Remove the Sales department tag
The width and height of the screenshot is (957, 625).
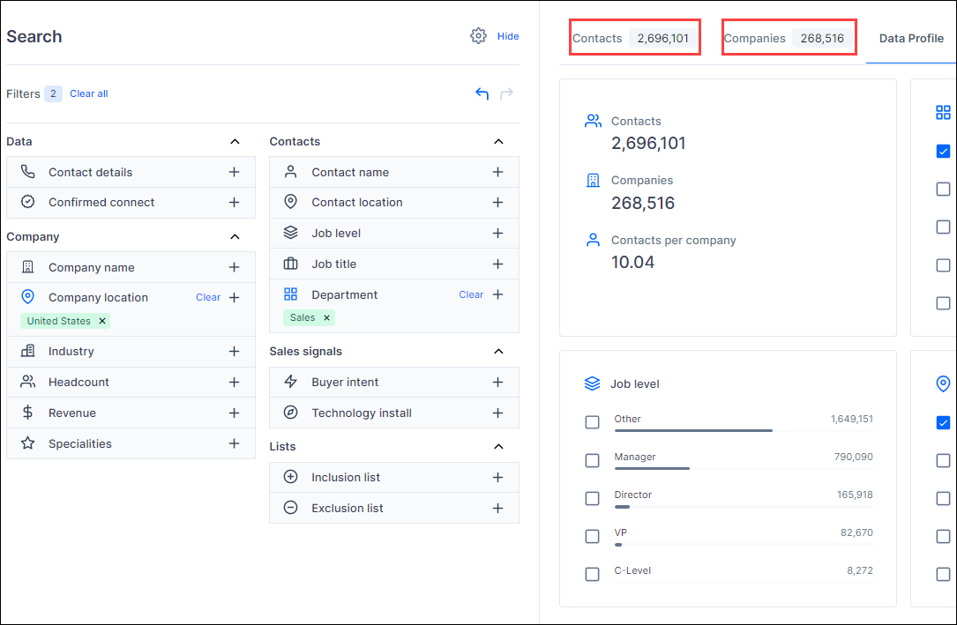(326, 317)
